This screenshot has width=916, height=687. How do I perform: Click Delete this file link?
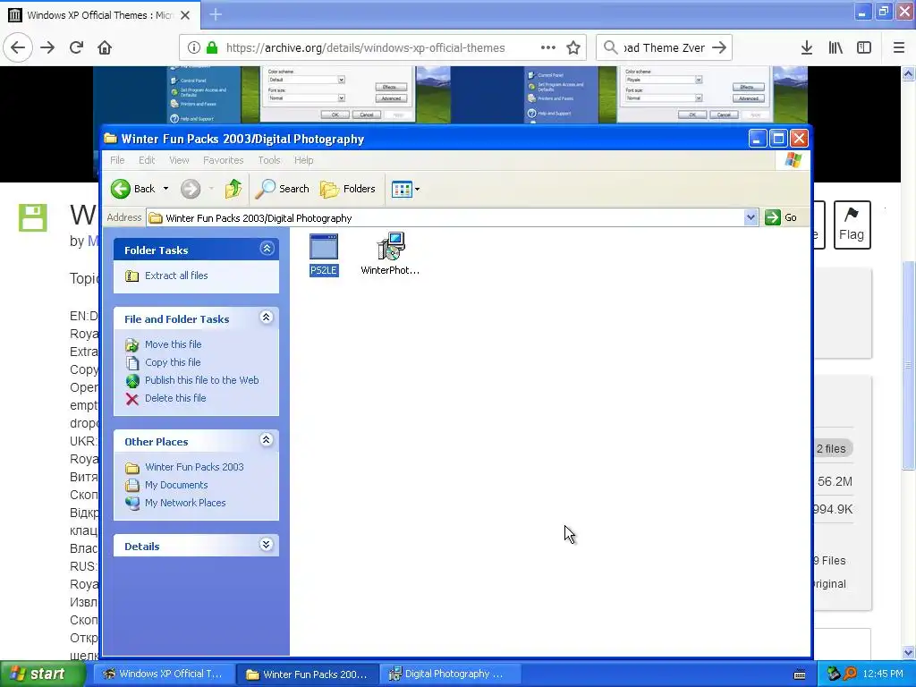175,398
